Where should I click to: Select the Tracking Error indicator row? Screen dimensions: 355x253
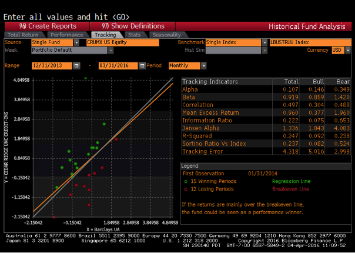(263, 151)
